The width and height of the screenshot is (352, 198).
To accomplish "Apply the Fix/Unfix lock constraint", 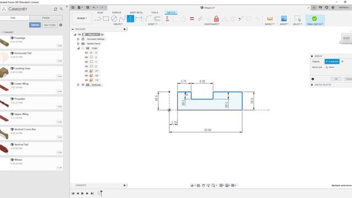I will (x=216, y=19).
